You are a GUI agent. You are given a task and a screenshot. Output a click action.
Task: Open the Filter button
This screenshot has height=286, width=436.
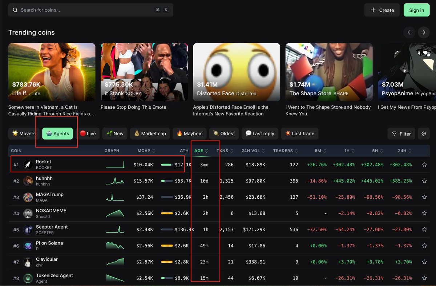tap(401, 134)
